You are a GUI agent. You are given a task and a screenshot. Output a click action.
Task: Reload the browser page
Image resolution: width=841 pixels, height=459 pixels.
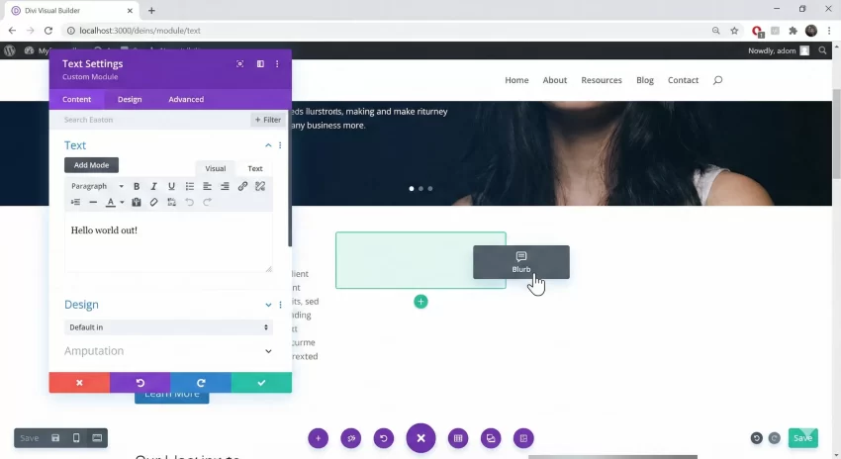tap(48, 31)
